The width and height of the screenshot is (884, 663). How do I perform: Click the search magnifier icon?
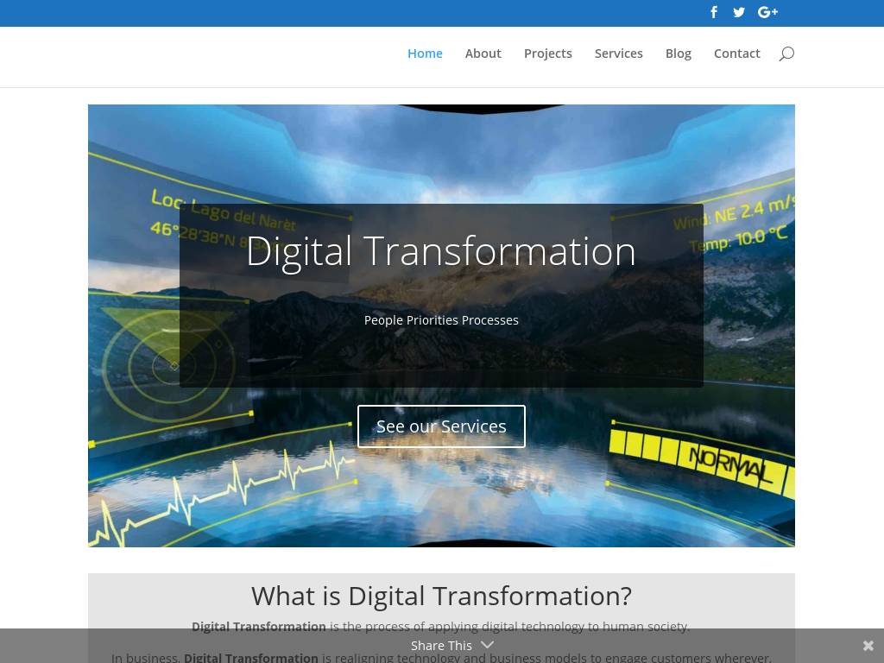[x=786, y=54]
